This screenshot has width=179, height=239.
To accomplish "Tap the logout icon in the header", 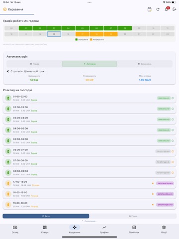I will [x=175, y=9].
